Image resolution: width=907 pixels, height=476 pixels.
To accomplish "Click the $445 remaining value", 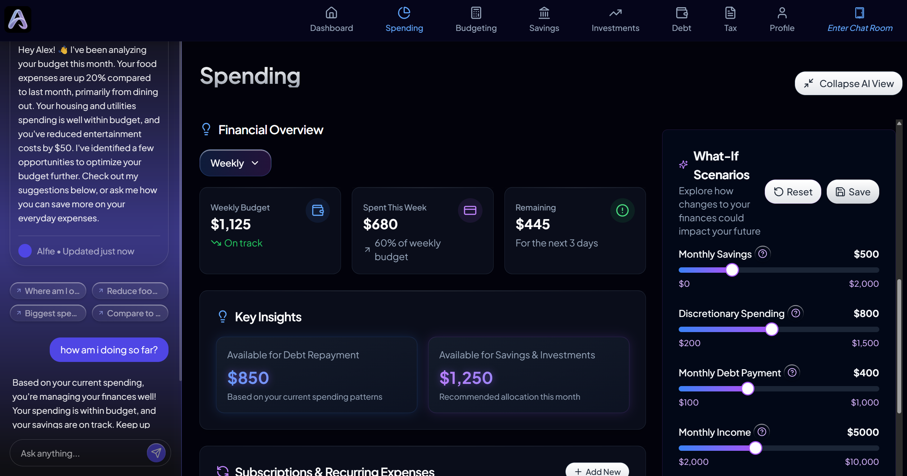I will [x=533, y=224].
